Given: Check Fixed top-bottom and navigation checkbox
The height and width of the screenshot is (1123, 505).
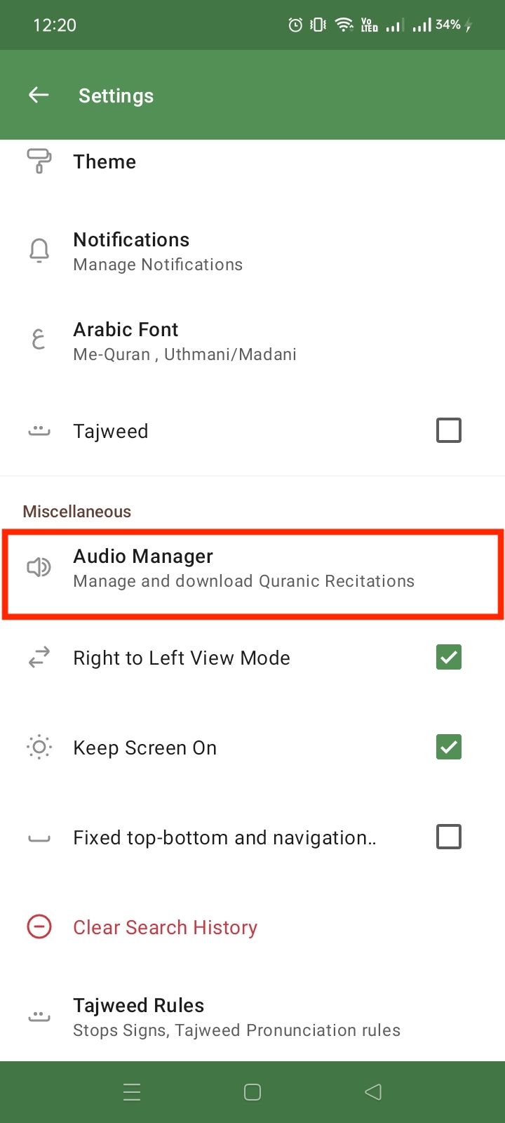Looking at the screenshot, I should click(449, 837).
